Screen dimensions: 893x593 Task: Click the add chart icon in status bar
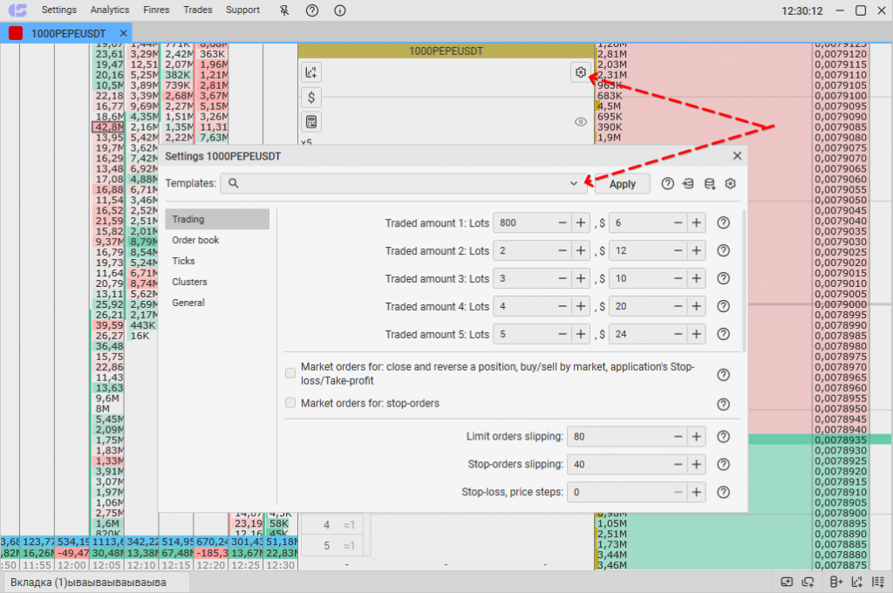coord(857,583)
